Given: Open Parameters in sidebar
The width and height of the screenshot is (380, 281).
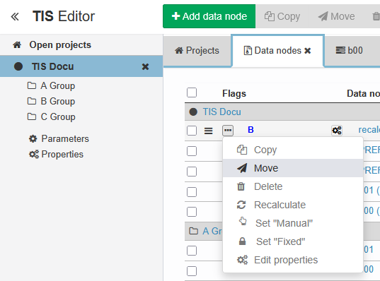Looking at the screenshot, I should 59,139.
